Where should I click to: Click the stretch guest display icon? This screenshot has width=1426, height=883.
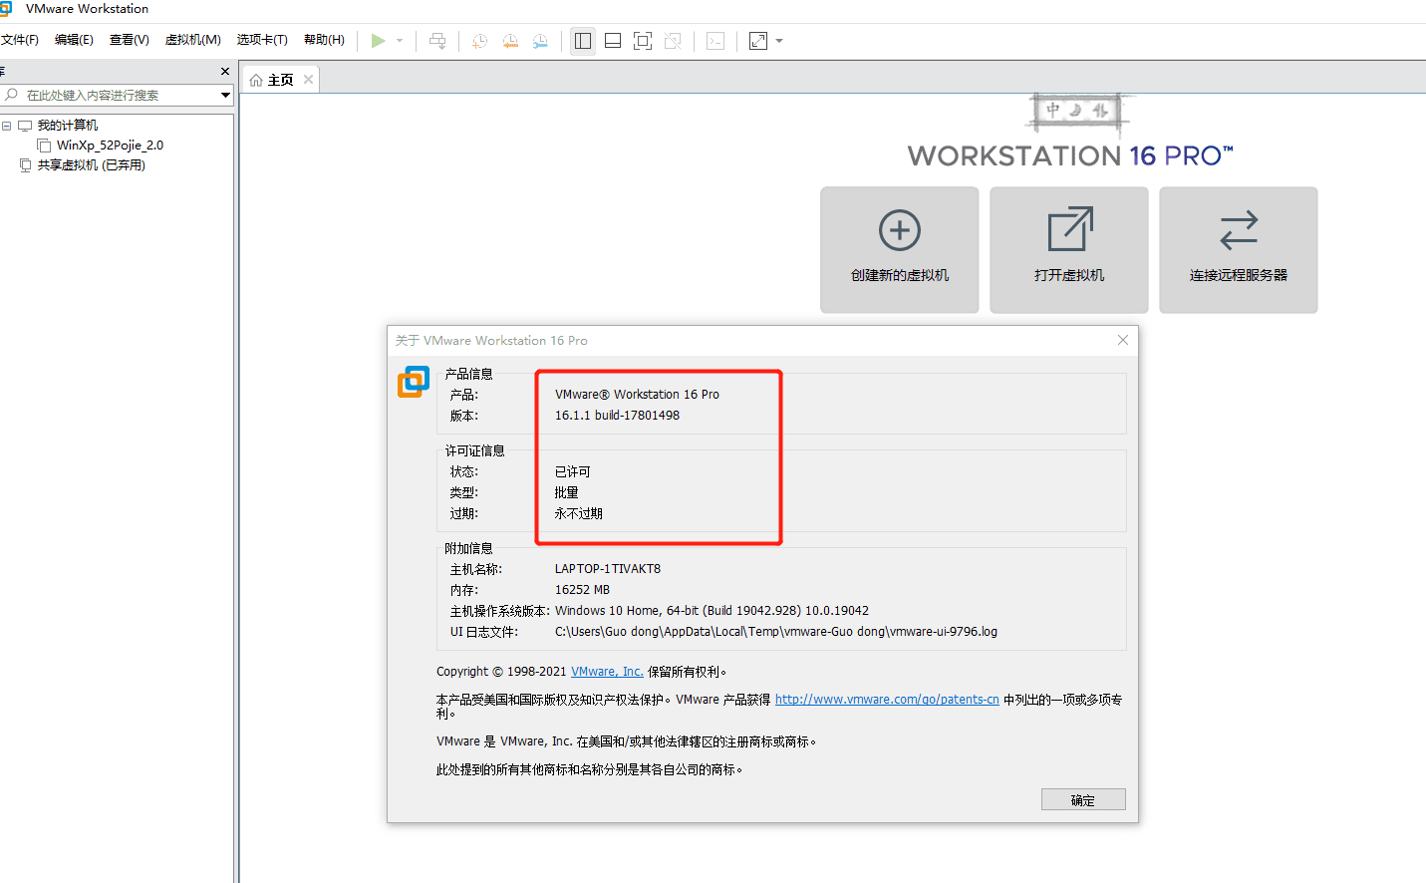[758, 41]
